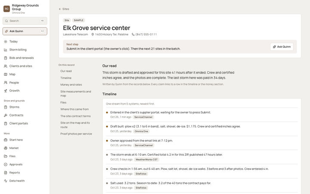Jump to Where this came from

(x=74, y=109)
